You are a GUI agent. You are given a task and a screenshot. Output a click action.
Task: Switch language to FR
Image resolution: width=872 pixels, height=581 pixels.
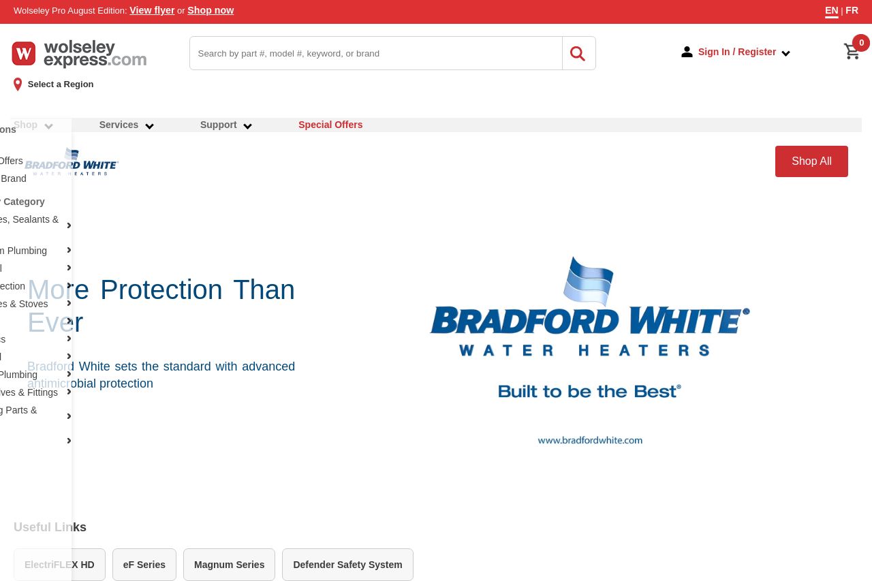[852, 10]
